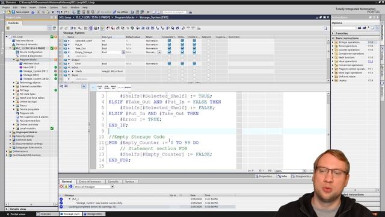Image resolution: width=385 pixels, height=217 pixels.
Task: Click the Save project toolbar button
Action: click(20, 12)
